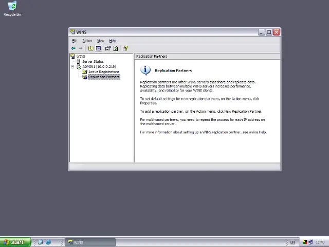329x247 pixels.
Task: Click the blue information bubble icon
Action: [145, 70]
